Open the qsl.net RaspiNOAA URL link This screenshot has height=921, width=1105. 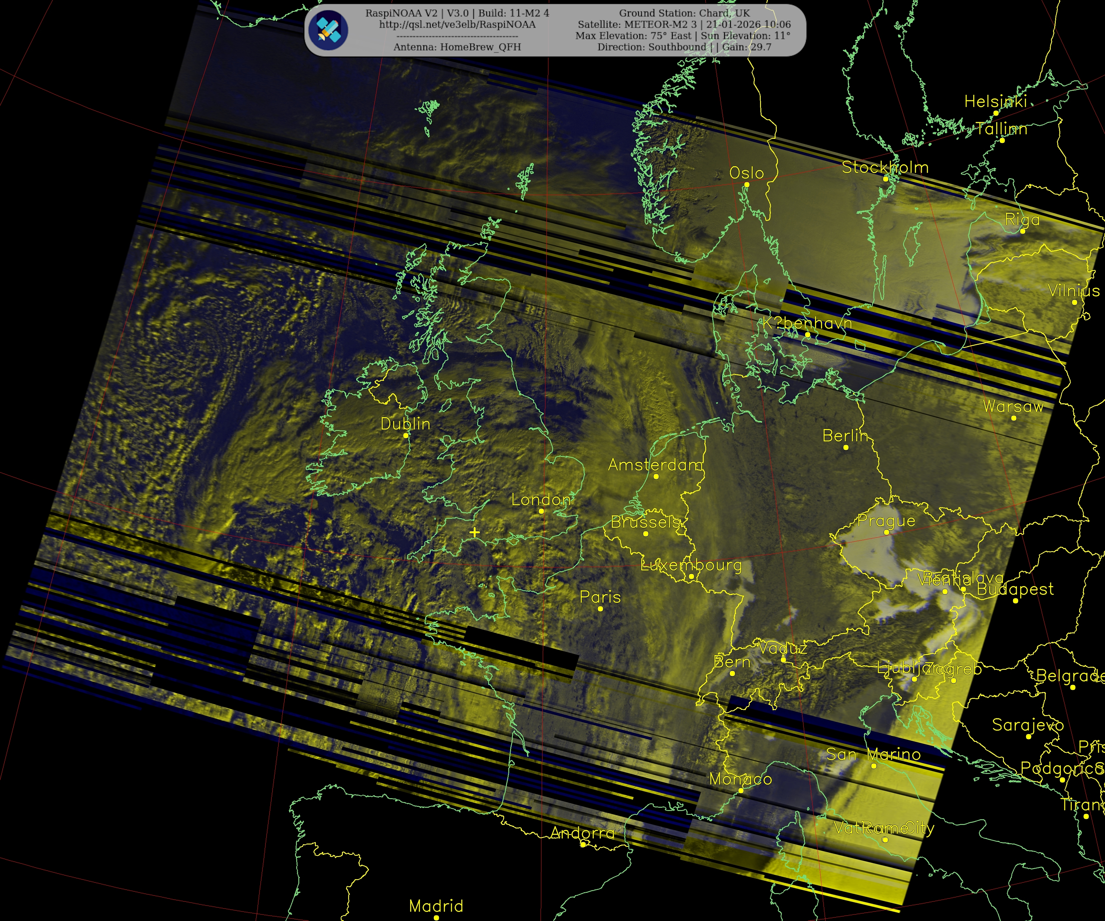pyautogui.click(x=457, y=25)
